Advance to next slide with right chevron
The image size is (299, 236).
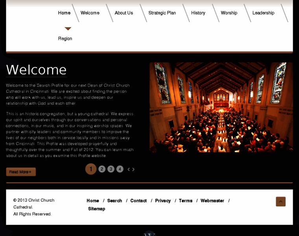point(133,169)
